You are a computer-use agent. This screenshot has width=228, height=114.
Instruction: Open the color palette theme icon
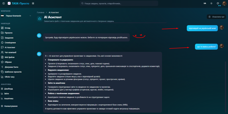coord(218,3)
